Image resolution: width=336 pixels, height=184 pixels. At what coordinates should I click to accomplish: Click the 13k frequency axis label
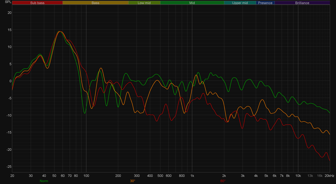(310, 176)
